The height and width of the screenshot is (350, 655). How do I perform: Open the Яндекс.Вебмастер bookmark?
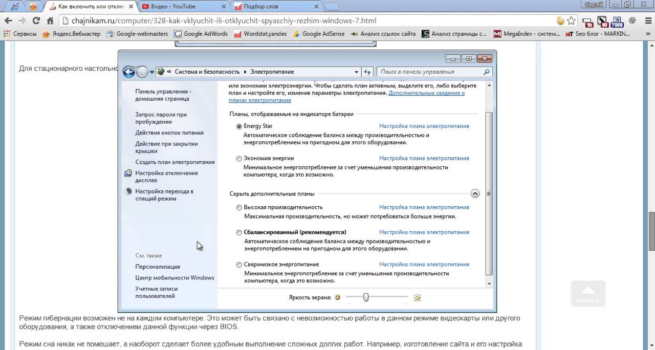pyautogui.click(x=73, y=34)
